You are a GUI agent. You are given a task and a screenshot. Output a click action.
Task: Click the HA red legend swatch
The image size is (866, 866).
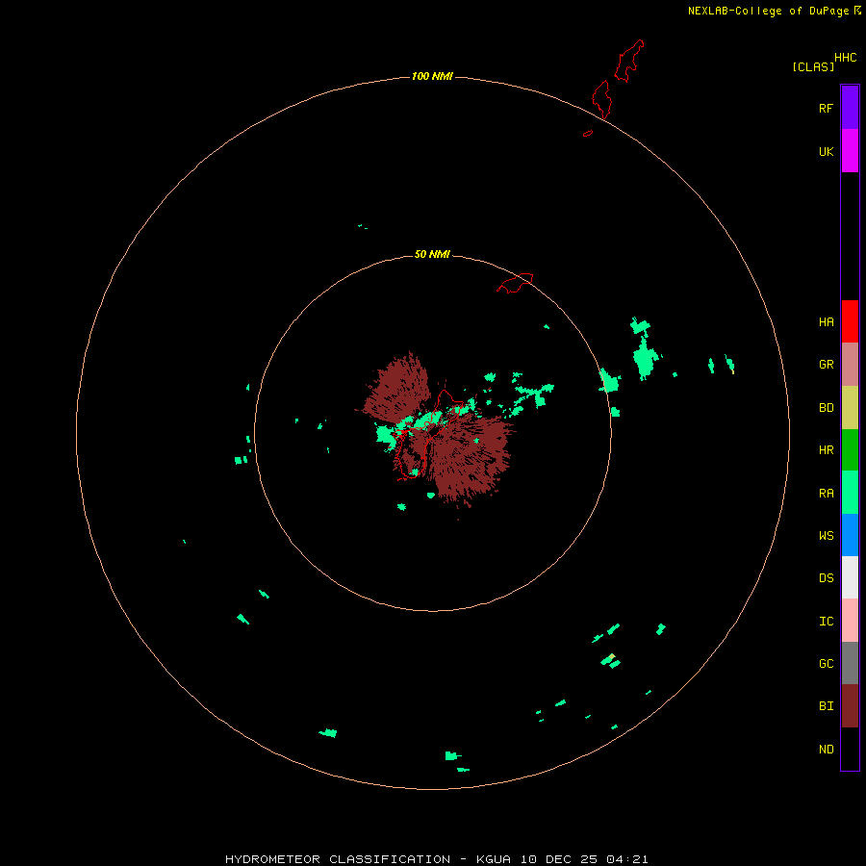coord(850,321)
